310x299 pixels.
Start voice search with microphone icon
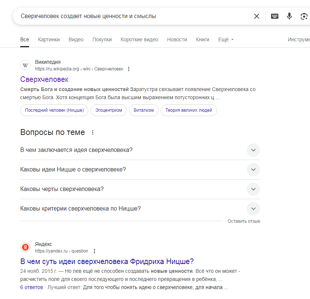coord(289,16)
